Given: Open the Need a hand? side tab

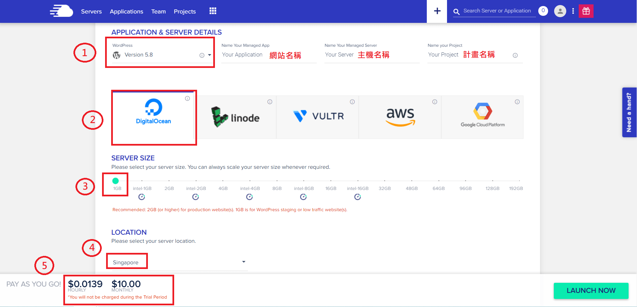Looking at the screenshot, I should click(629, 112).
